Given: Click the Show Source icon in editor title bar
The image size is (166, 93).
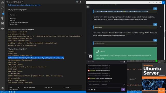Looking at the screenshot, I should click(77, 2).
